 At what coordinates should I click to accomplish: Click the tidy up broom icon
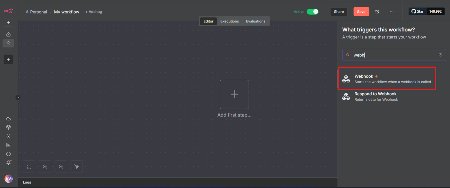(x=76, y=167)
